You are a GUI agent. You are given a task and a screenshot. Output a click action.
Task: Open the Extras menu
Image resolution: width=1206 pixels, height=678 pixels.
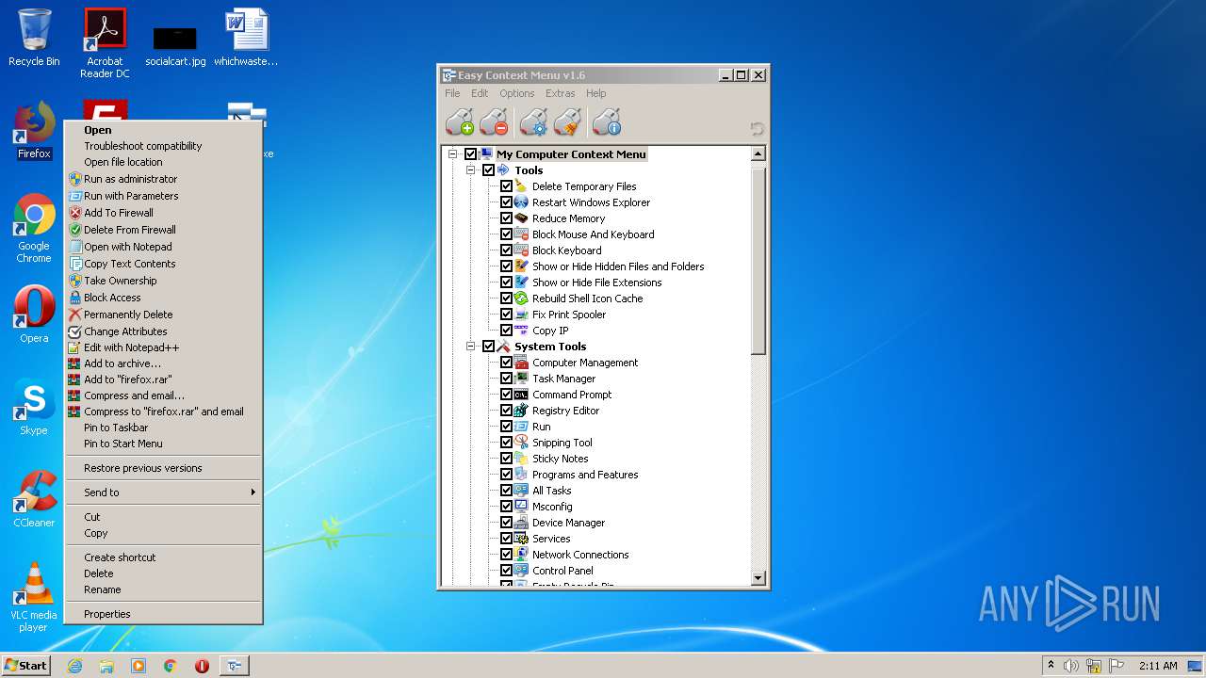[x=560, y=93]
